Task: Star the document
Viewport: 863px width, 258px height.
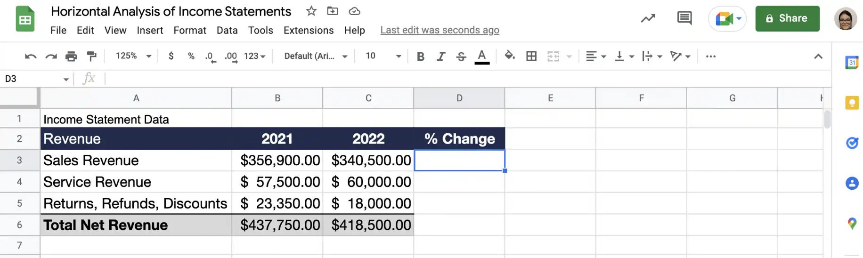Action: point(311,11)
